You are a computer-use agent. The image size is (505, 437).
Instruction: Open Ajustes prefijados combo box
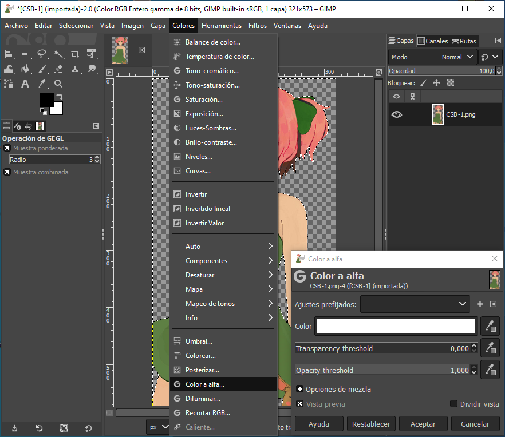tap(415, 304)
